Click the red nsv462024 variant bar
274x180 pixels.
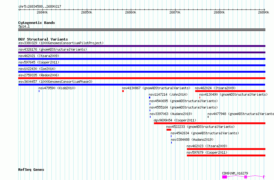click(x=230, y=91)
